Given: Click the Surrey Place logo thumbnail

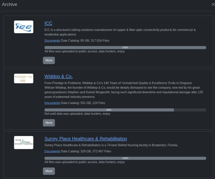Looking at the screenshot, I should coord(24,143).
